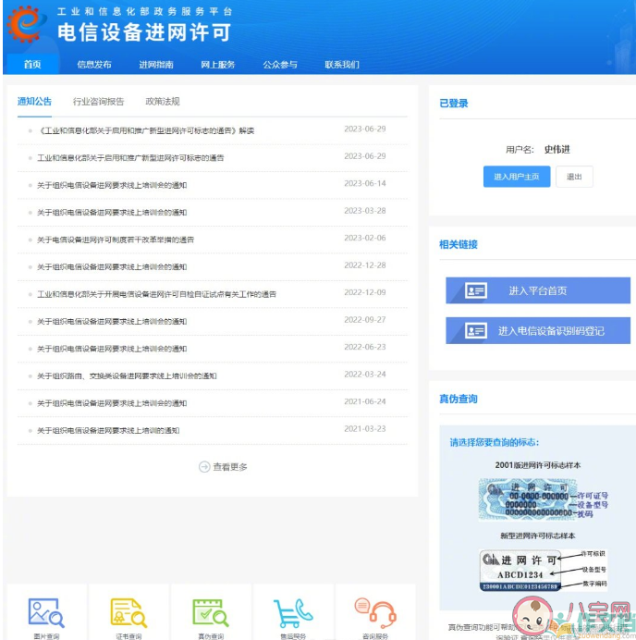Switch to the 行业咨询报告 tab

(x=98, y=102)
